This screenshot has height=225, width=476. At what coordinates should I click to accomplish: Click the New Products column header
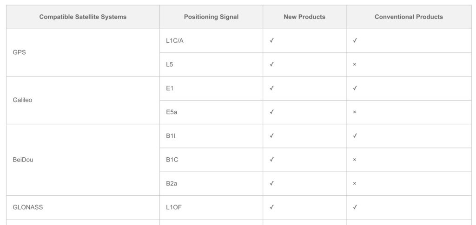pyautogui.click(x=304, y=17)
